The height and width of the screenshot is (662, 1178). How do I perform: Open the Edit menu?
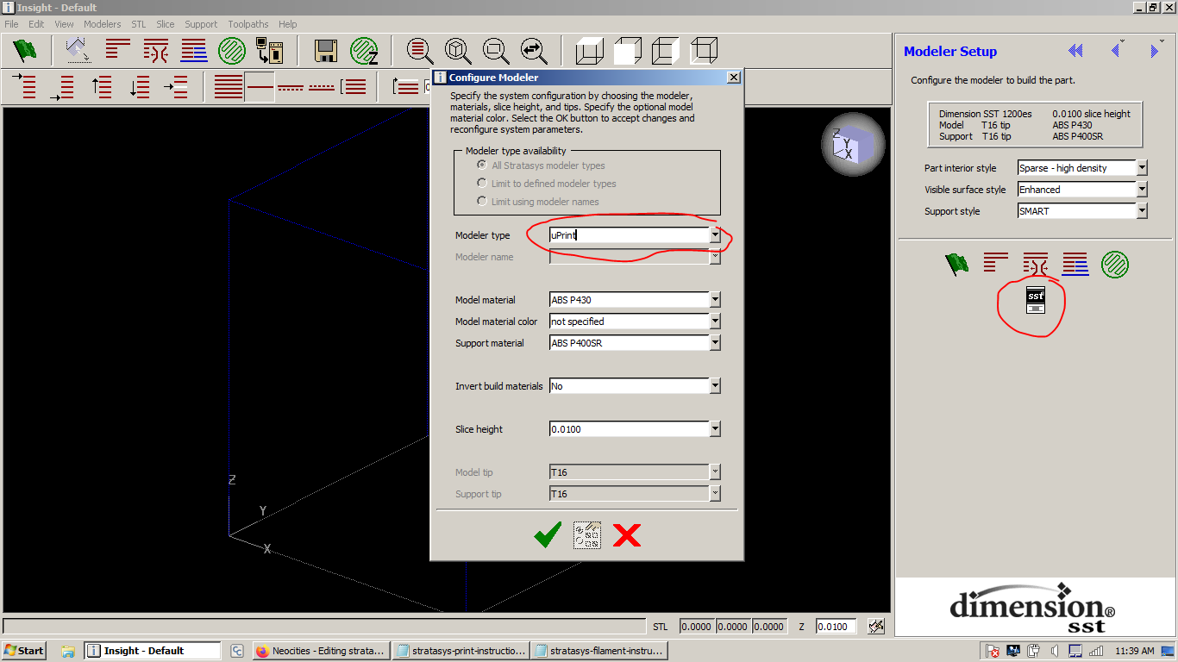36,24
